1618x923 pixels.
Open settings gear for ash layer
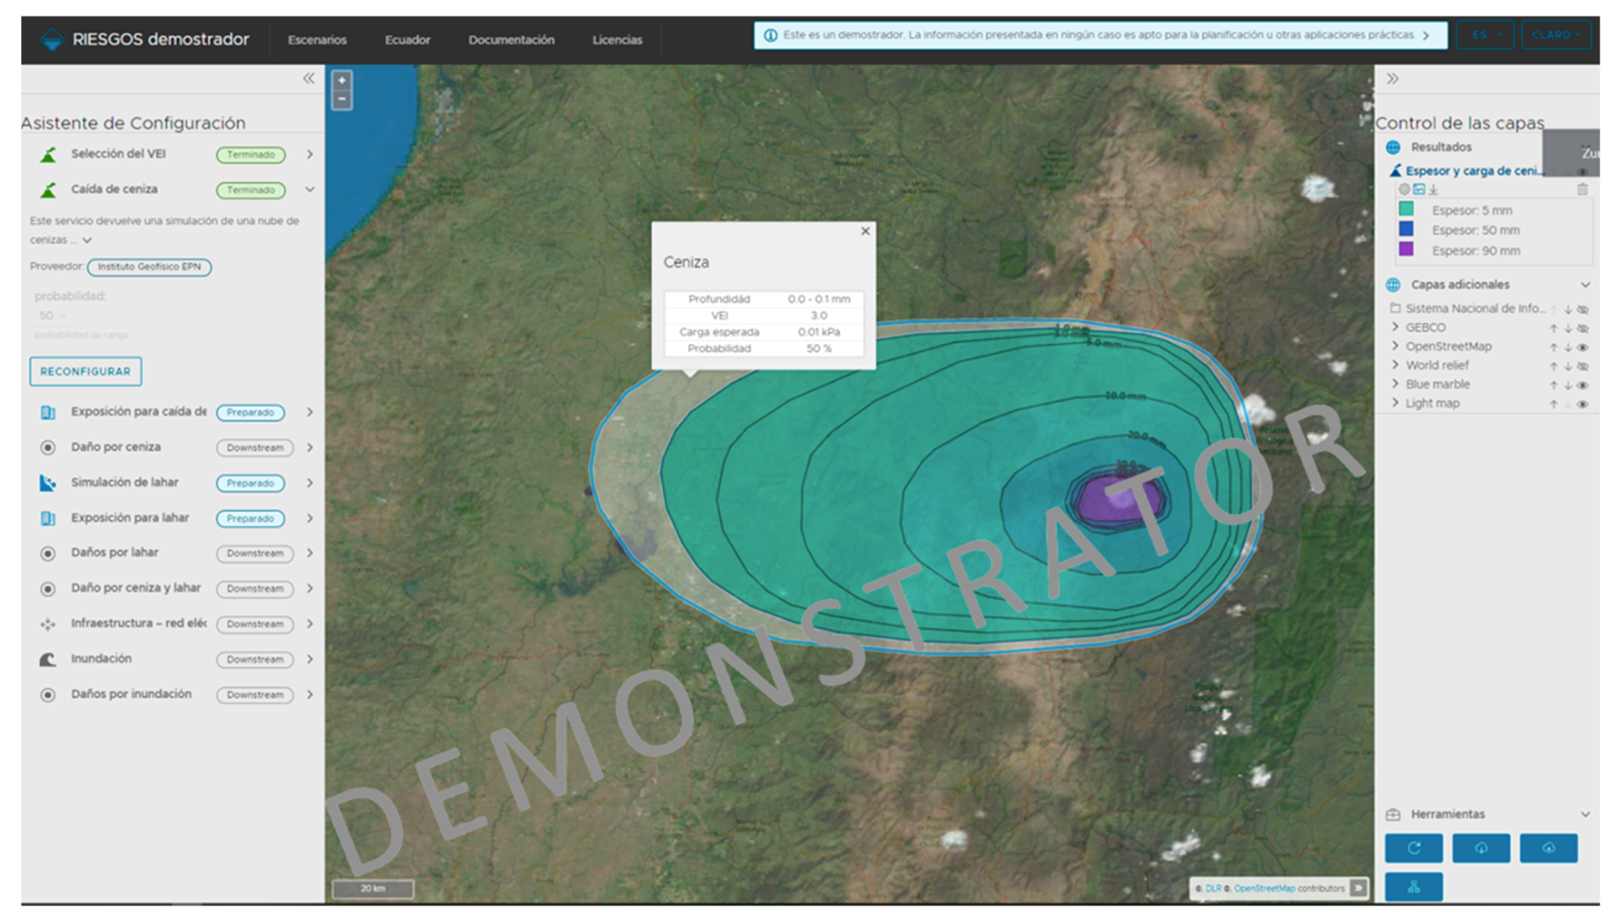1404,189
